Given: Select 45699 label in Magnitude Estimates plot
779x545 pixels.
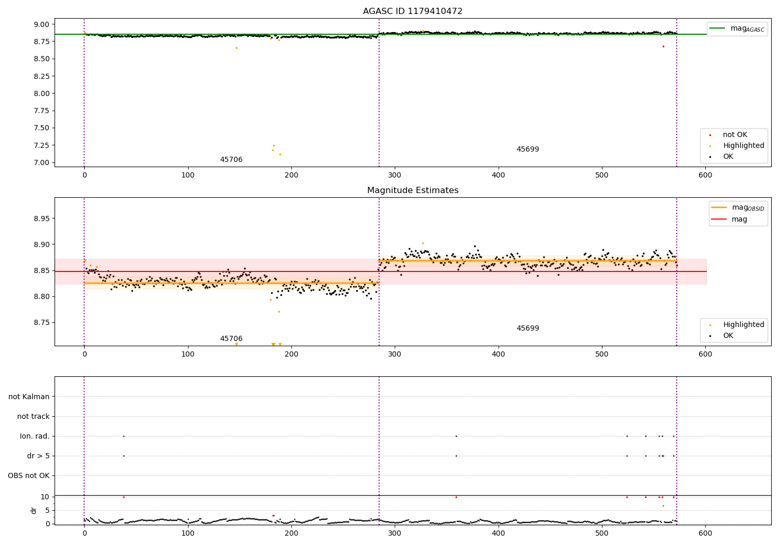Looking at the screenshot, I should pos(528,329).
